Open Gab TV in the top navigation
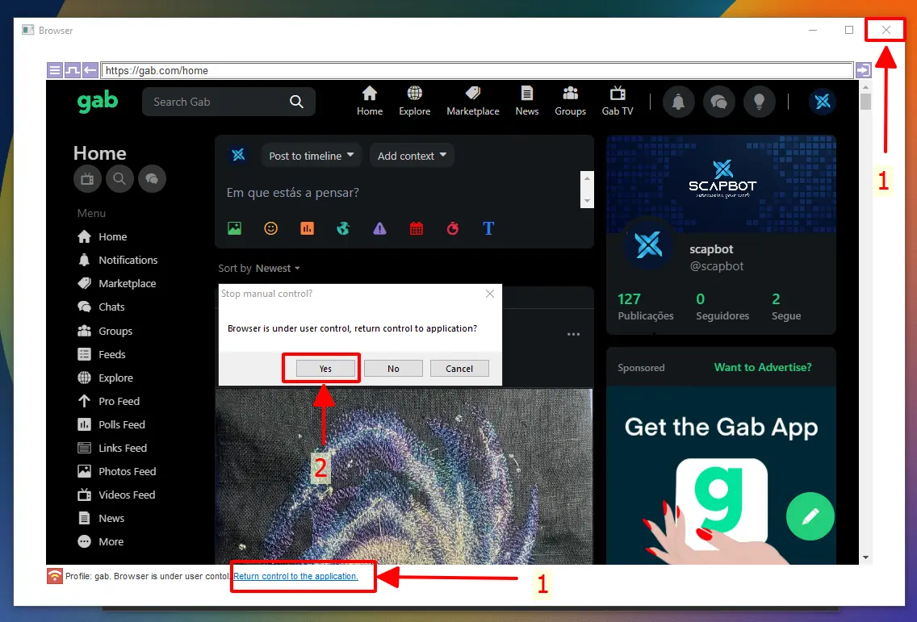This screenshot has width=917, height=622. click(618, 101)
